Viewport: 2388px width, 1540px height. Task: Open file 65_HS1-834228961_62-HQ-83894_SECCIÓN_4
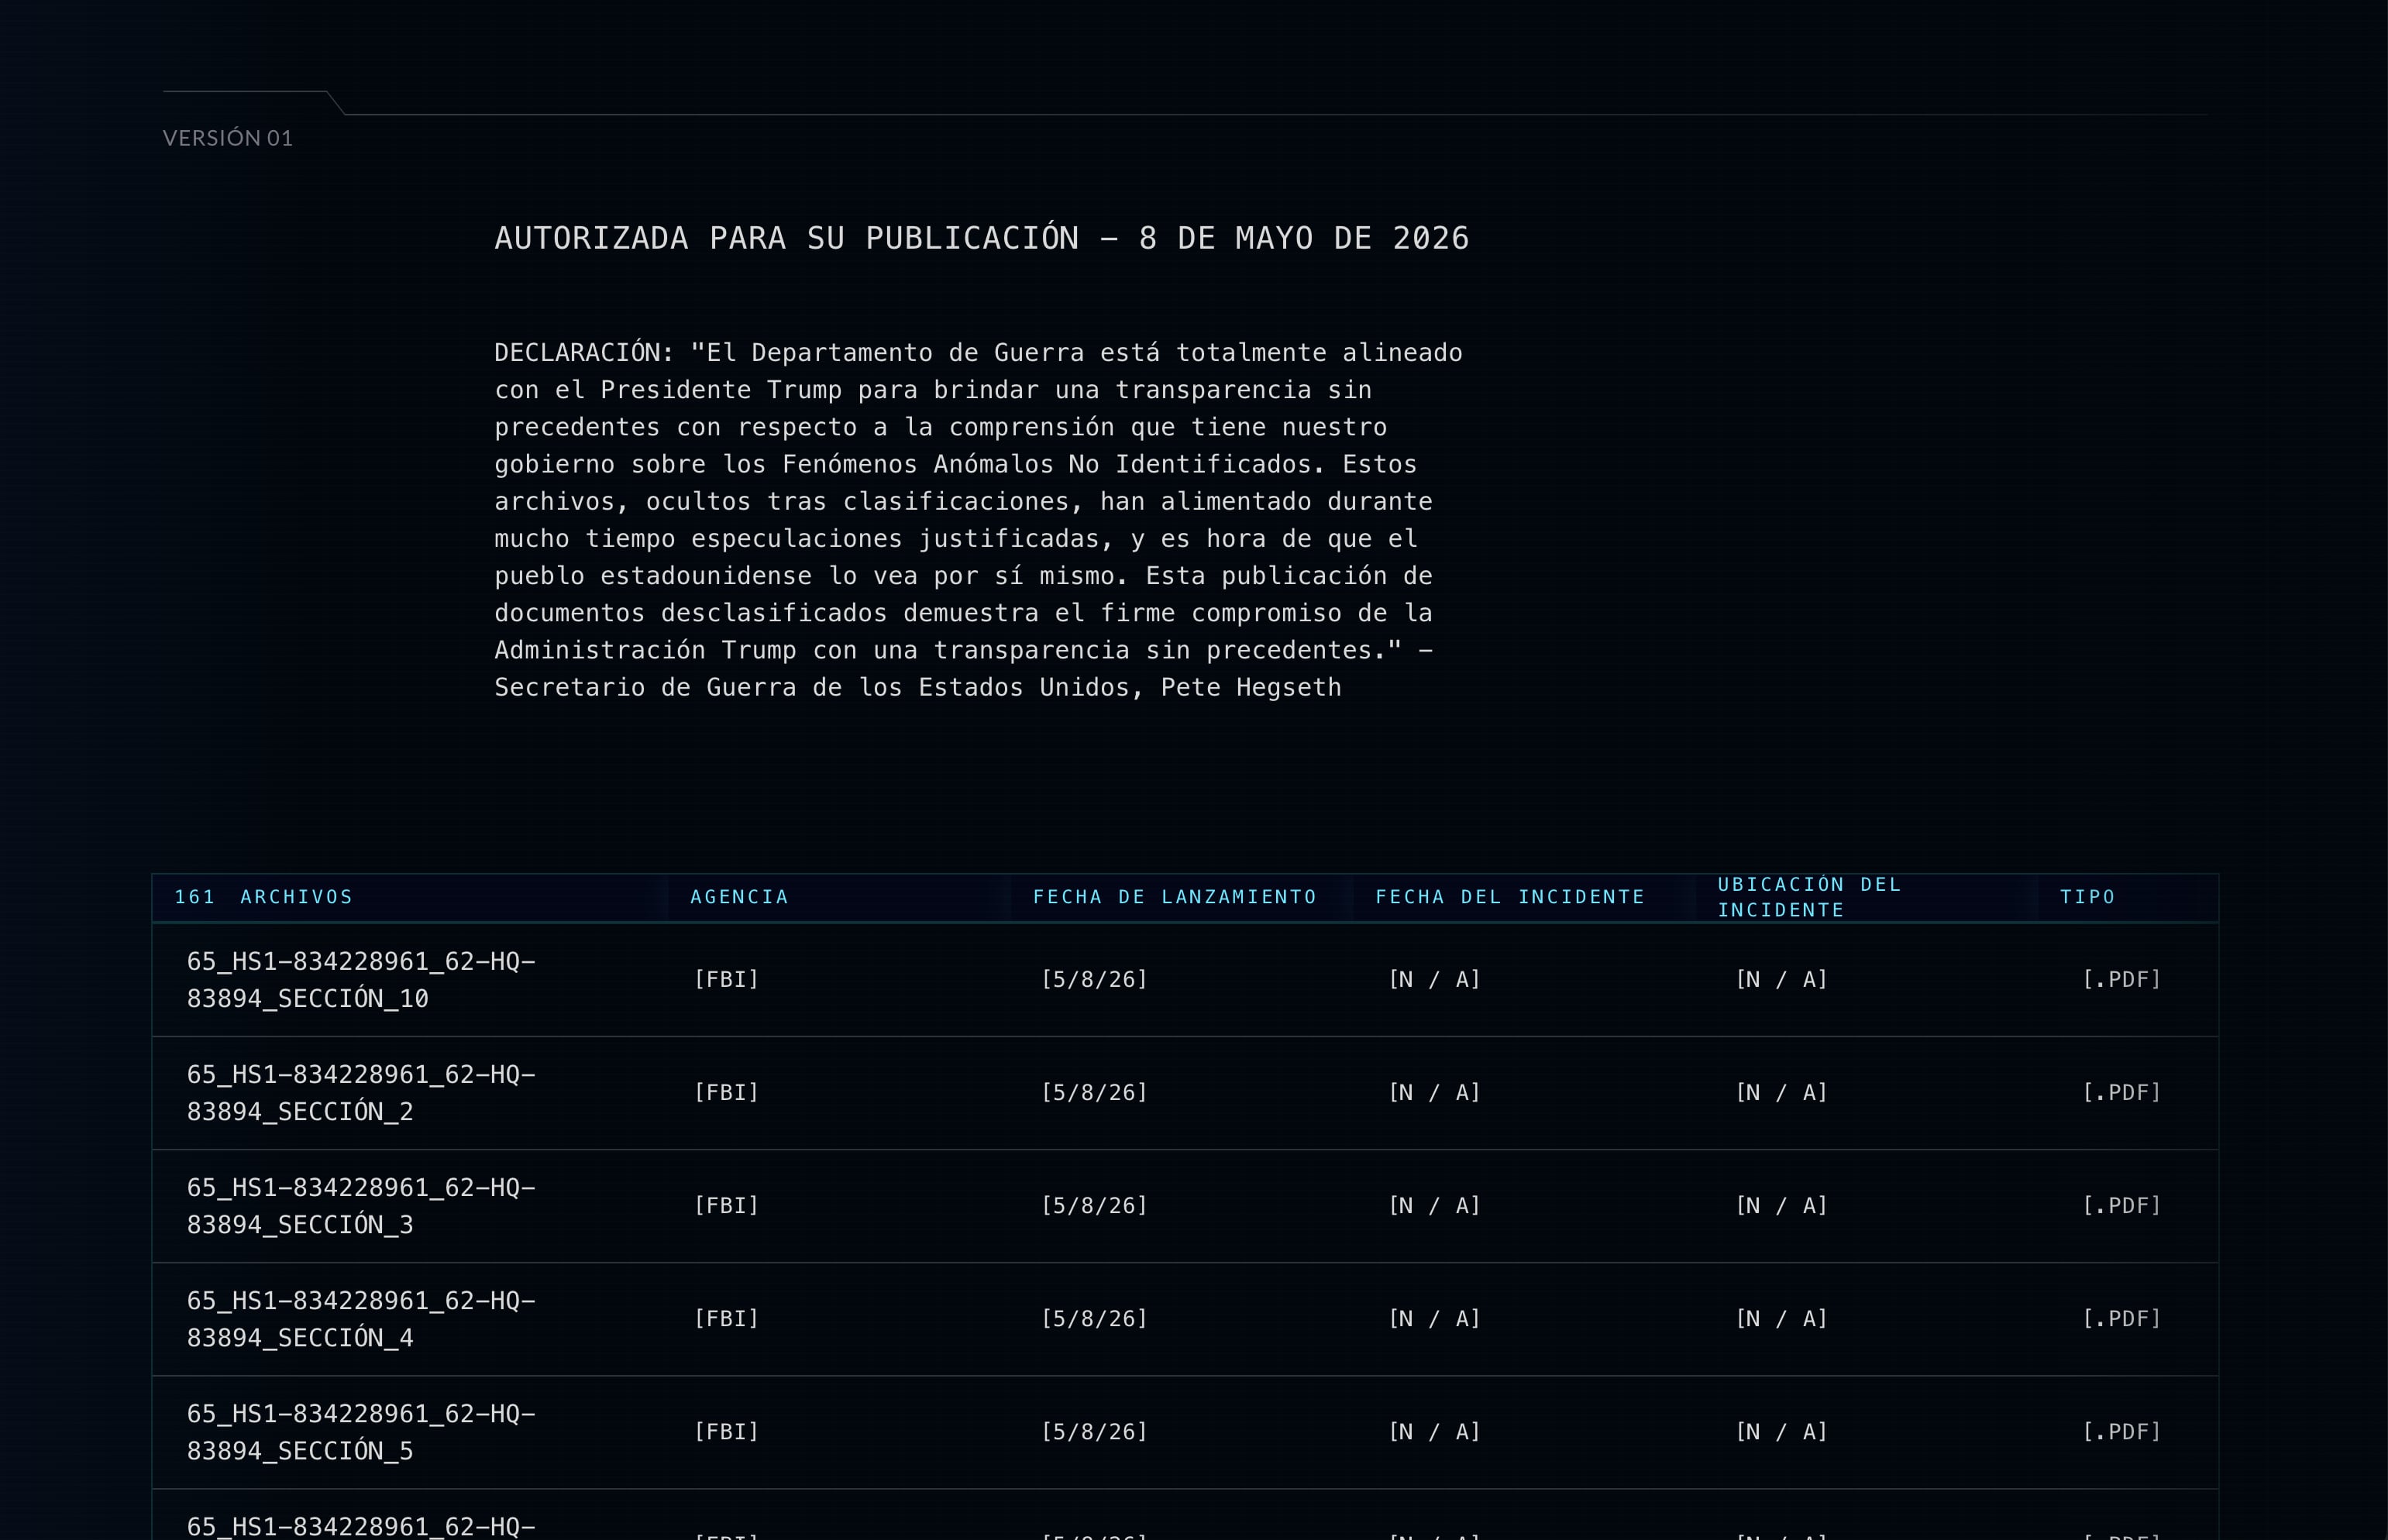[362, 1319]
